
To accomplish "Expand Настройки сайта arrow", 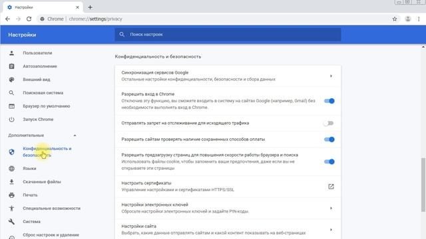I will (x=331, y=230).
